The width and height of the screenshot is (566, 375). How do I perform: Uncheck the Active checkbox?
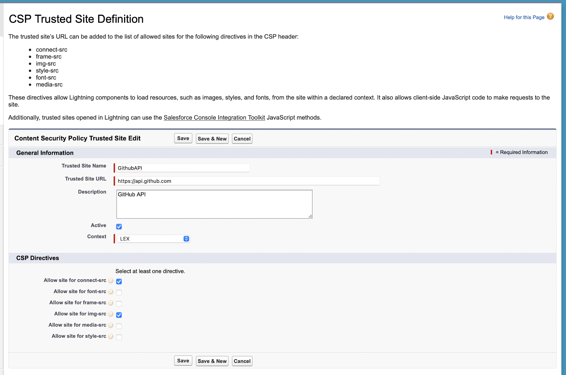point(119,227)
